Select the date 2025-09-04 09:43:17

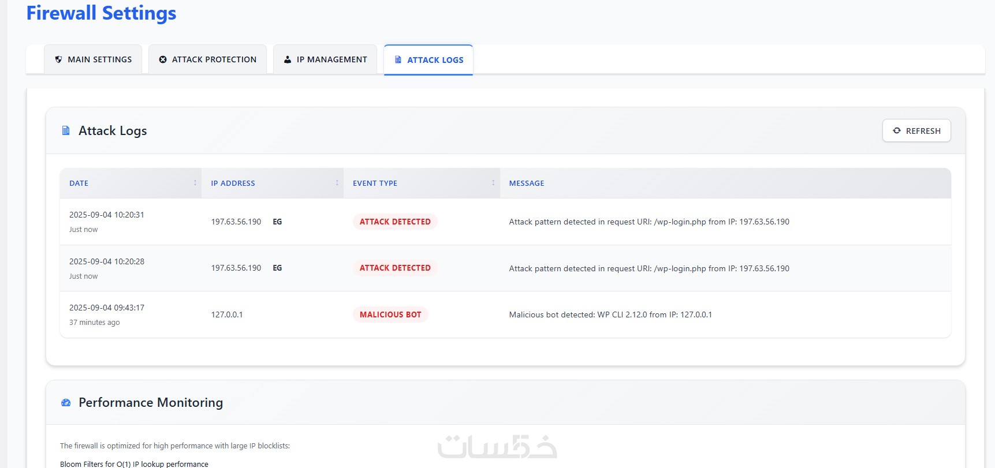click(107, 308)
